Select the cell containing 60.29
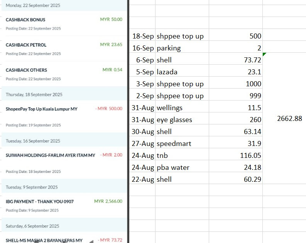 [236, 178]
